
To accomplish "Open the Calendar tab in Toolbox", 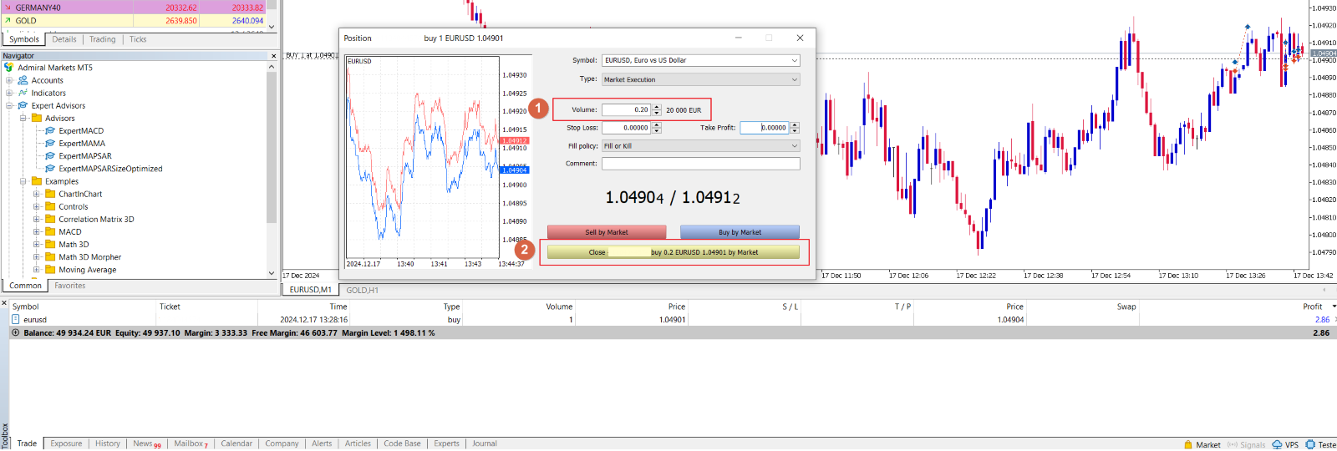I will (236, 443).
